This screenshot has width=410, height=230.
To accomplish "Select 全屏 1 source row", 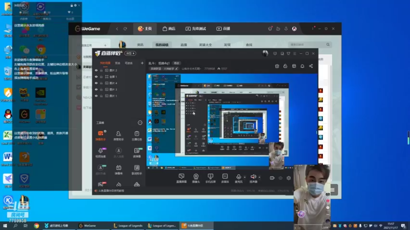I will tap(119, 77).
